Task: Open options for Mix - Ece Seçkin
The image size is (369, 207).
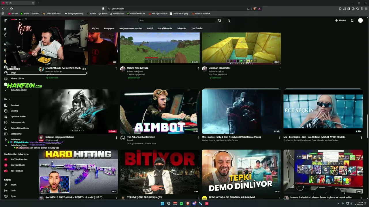Action: [361, 137]
